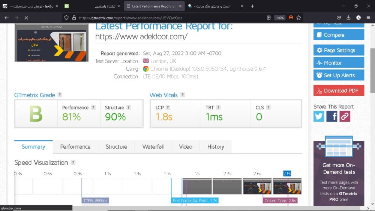Bookmark this page with star icon
Viewport: 375px width, 211px height.
click(299, 18)
